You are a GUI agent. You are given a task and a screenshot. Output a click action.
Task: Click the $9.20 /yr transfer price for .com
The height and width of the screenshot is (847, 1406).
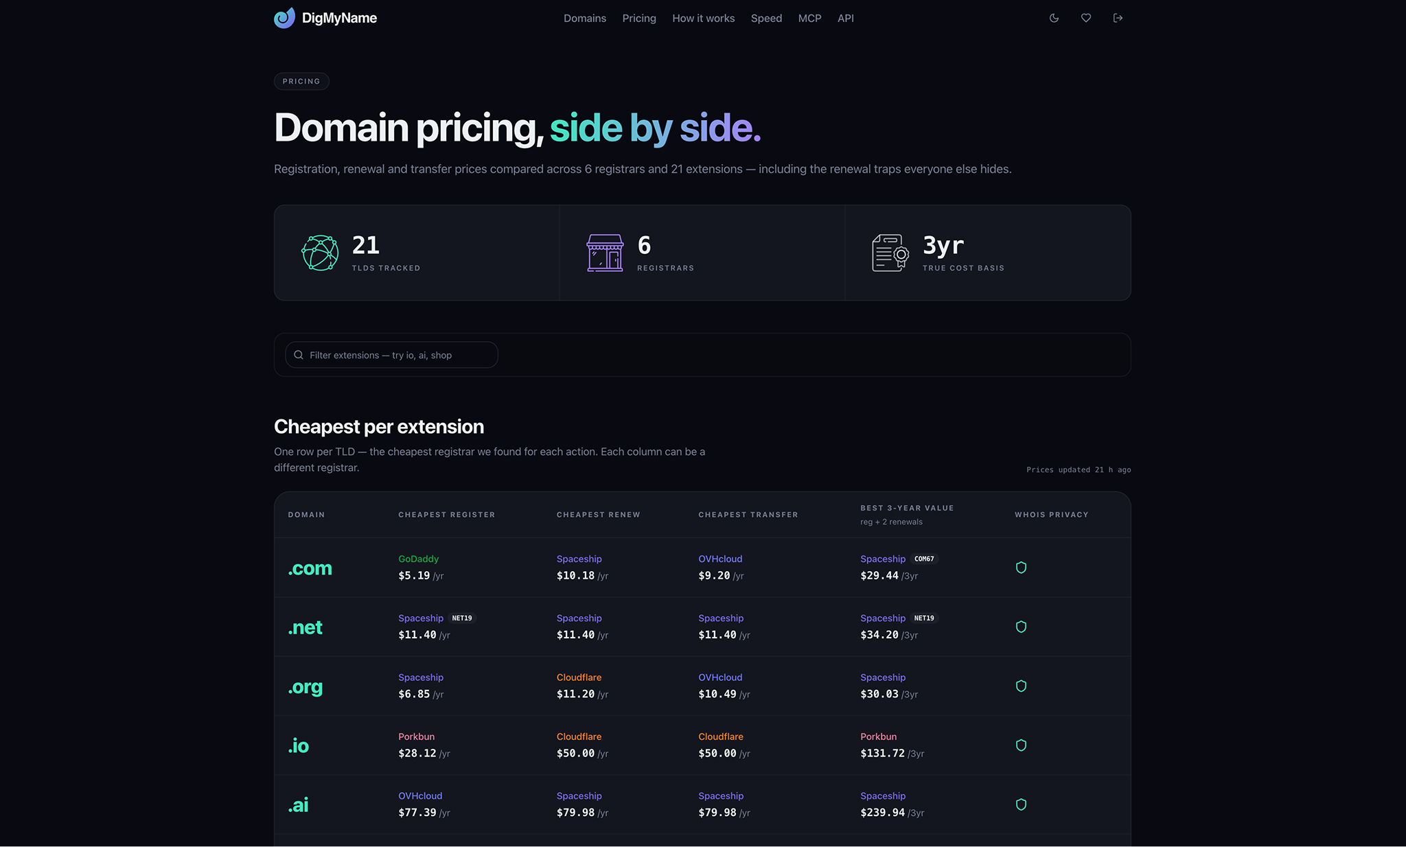721,576
